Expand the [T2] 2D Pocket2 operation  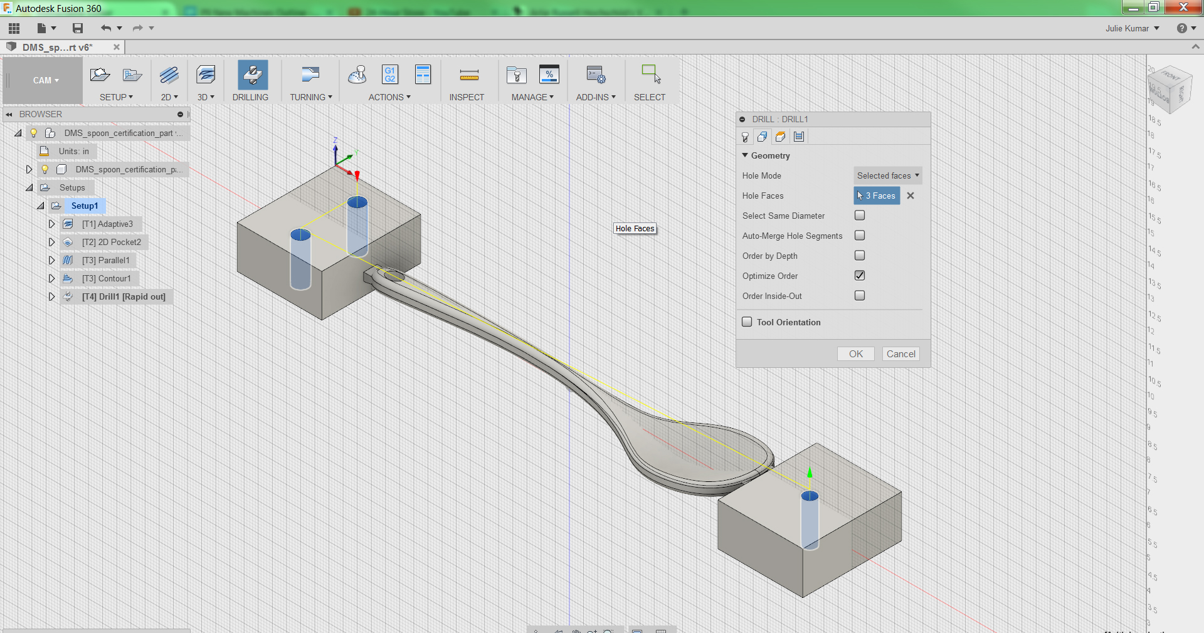[x=52, y=242]
